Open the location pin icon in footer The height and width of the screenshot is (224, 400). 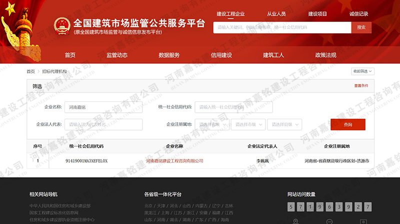tap(295, 222)
